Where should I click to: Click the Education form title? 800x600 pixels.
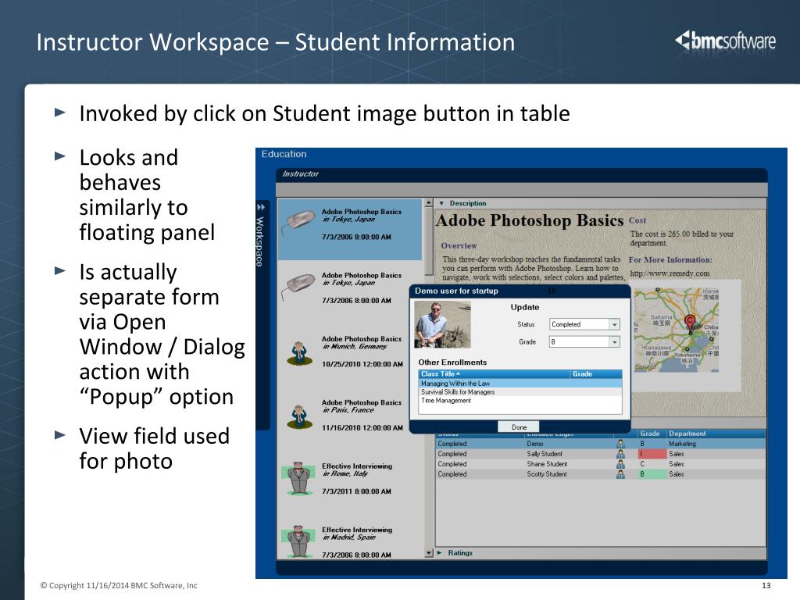click(284, 154)
